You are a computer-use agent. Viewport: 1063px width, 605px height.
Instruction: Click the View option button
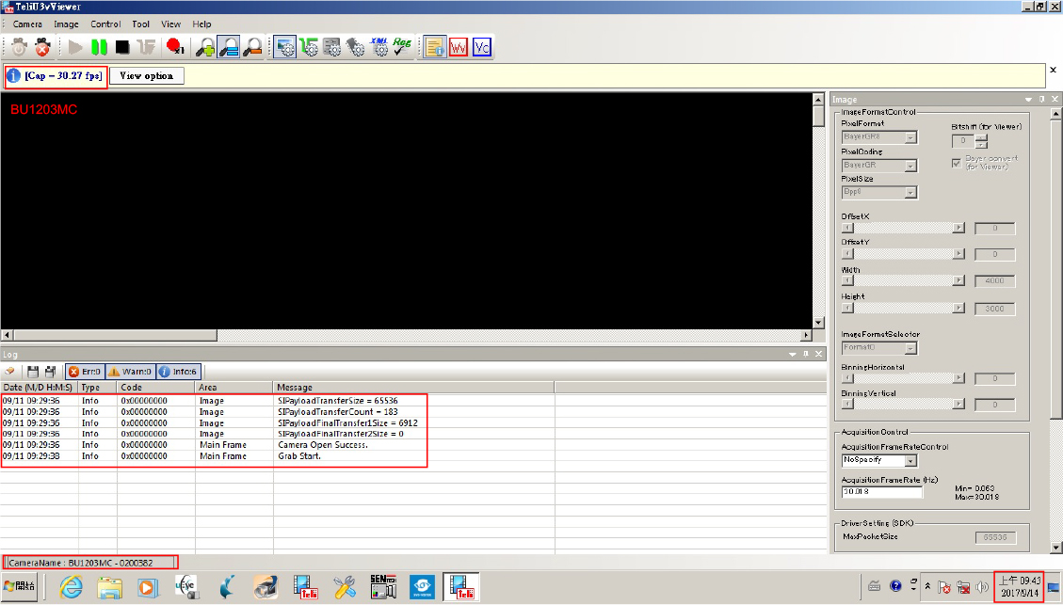point(146,76)
